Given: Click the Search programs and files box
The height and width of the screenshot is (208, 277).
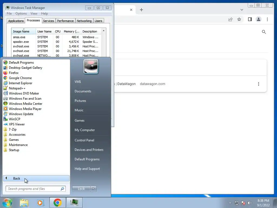Looking at the screenshot, I should coord(36,189).
